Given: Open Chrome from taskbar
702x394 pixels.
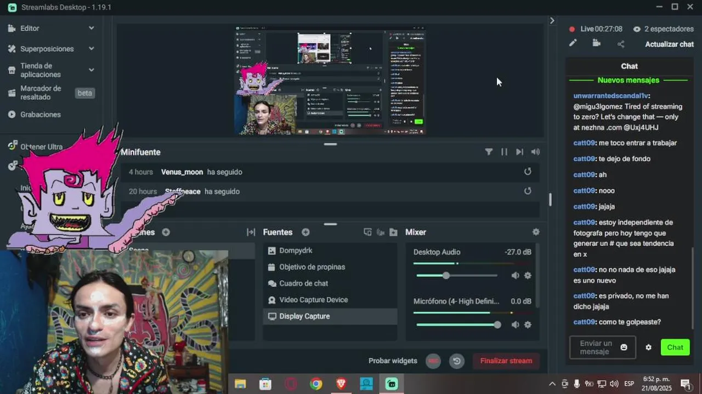Looking at the screenshot, I should 316,384.
